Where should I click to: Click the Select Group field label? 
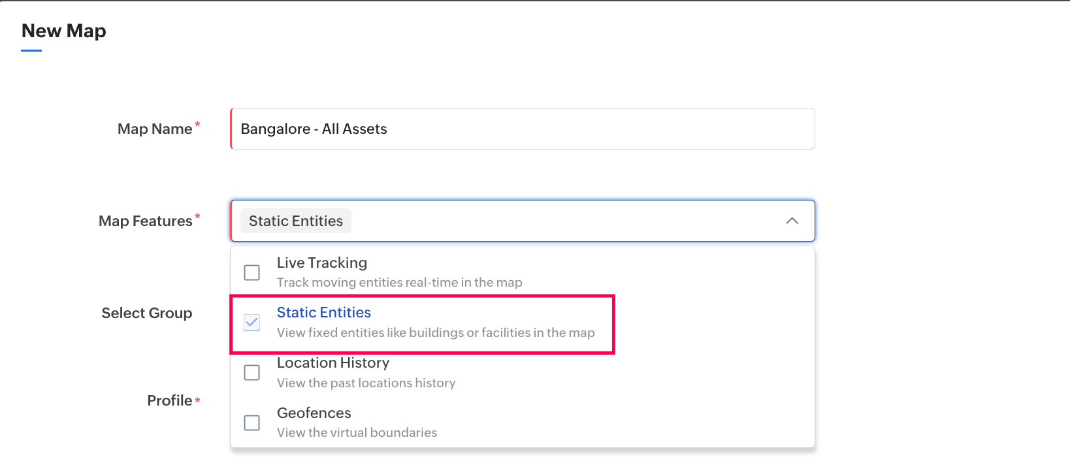tap(147, 313)
